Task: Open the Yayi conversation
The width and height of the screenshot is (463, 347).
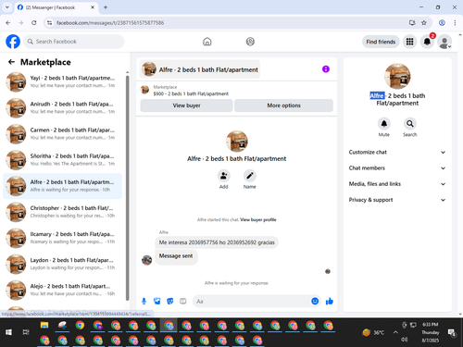Action: (x=63, y=82)
